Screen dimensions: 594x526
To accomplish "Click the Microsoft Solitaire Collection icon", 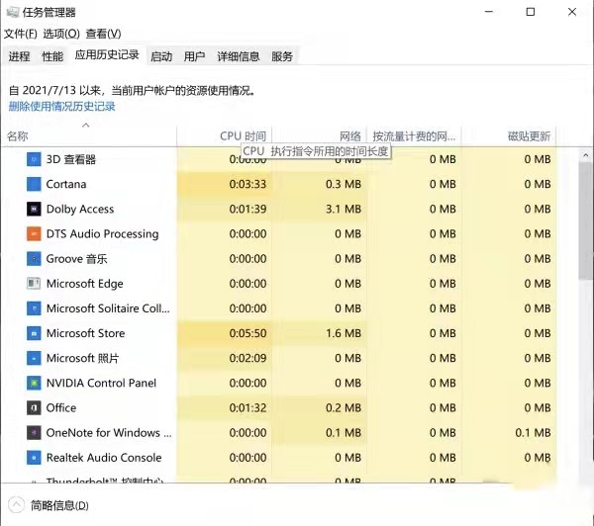I will tap(34, 308).
